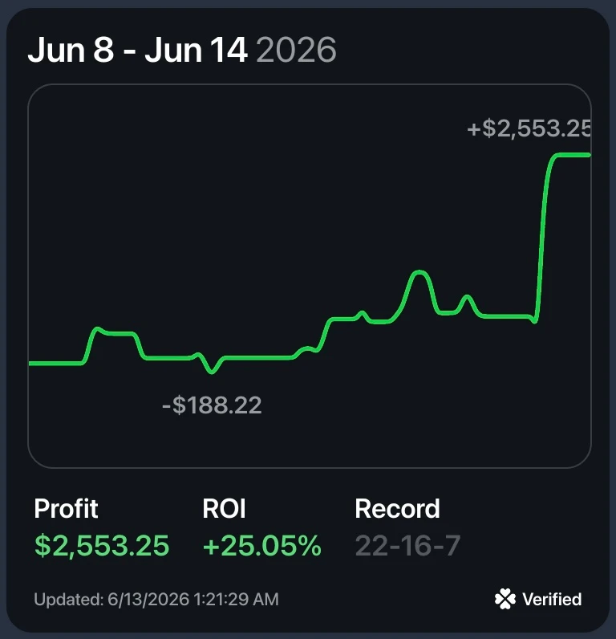This screenshot has height=639, width=616.
Task: Click the 2026 year label
Action: click(x=296, y=50)
